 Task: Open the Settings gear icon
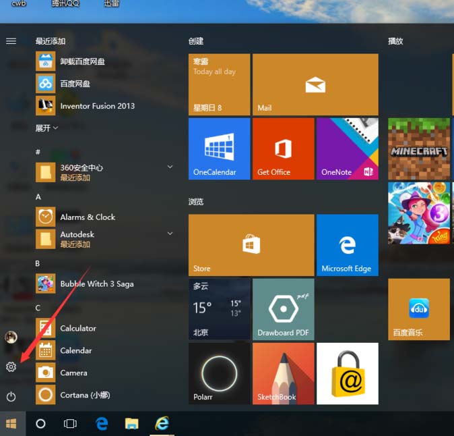coord(11,366)
